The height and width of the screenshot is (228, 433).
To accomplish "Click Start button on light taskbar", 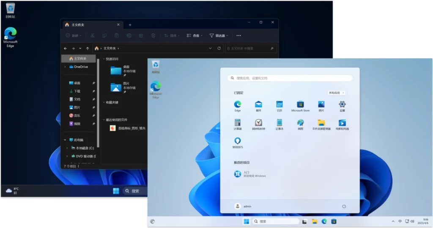I will tap(247, 221).
